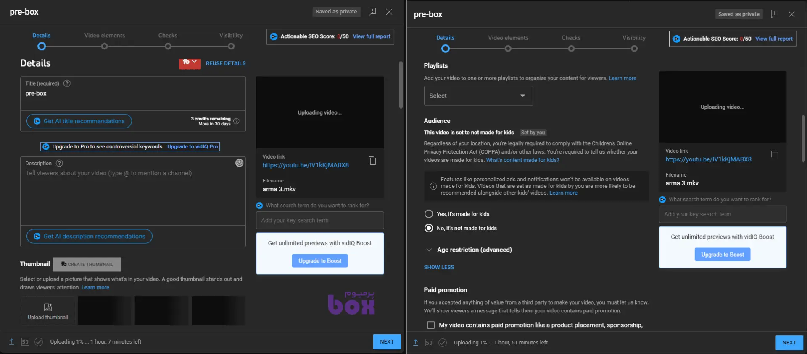807x354 pixels.
Task: Click the title help question mark icon
Action: coord(67,83)
